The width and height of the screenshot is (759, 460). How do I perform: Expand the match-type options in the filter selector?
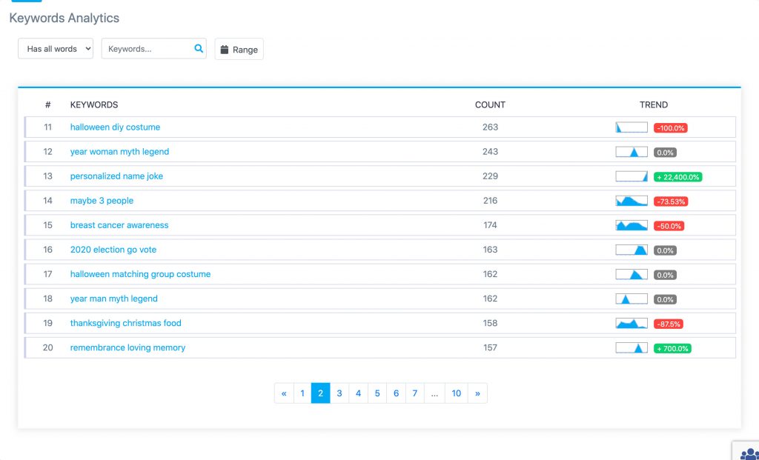(x=55, y=48)
